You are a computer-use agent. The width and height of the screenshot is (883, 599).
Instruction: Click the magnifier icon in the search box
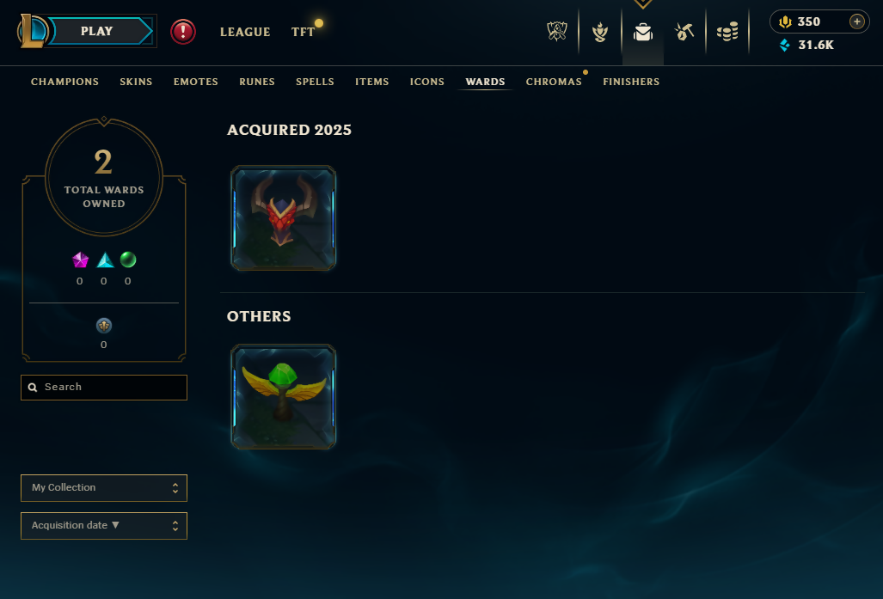[x=33, y=388]
